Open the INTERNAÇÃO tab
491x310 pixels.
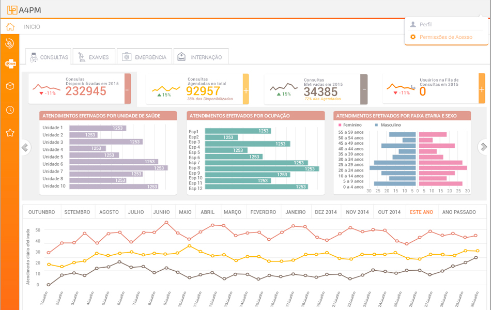tap(201, 57)
